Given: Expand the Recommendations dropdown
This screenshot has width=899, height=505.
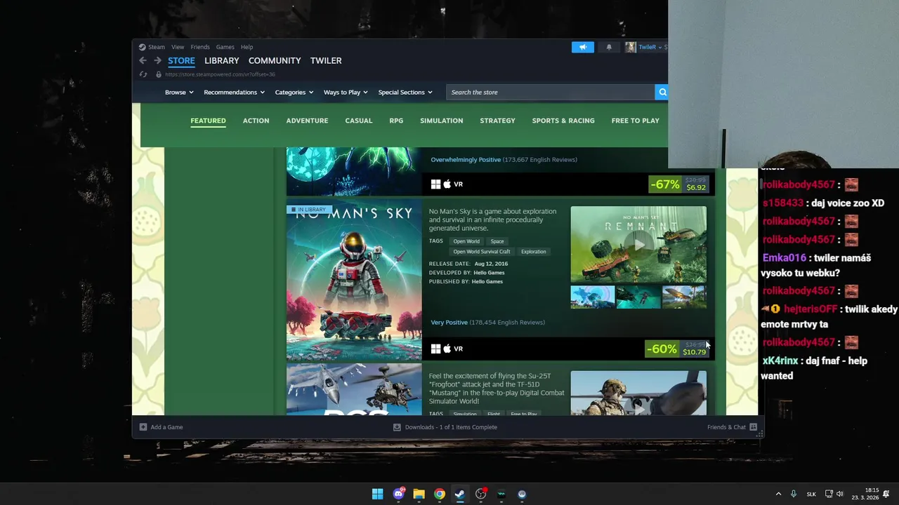Looking at the screenshot, I should tap(234, 92).
